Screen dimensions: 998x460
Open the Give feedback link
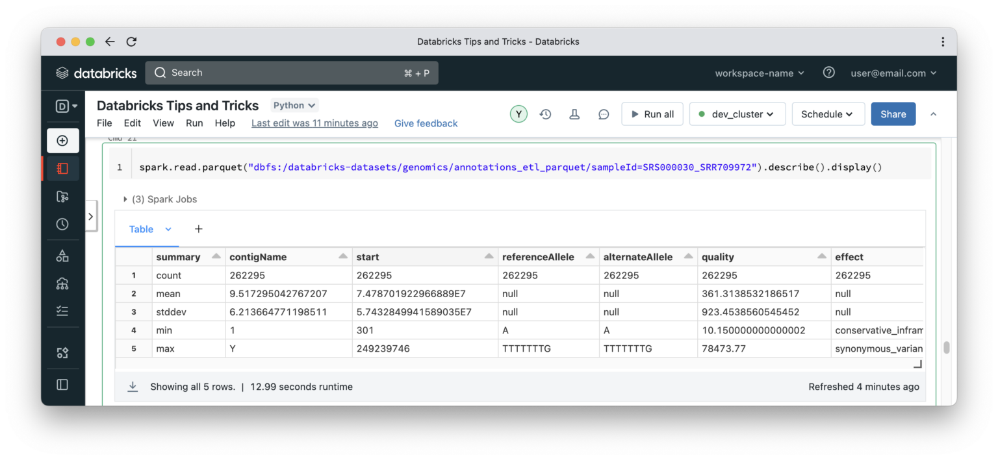426,123
